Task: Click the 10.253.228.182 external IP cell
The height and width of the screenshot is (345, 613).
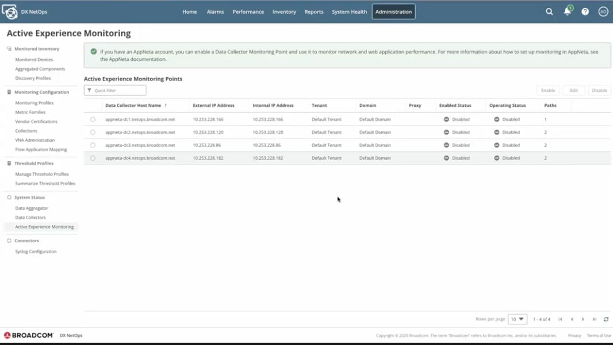Action: click(208, 158)
